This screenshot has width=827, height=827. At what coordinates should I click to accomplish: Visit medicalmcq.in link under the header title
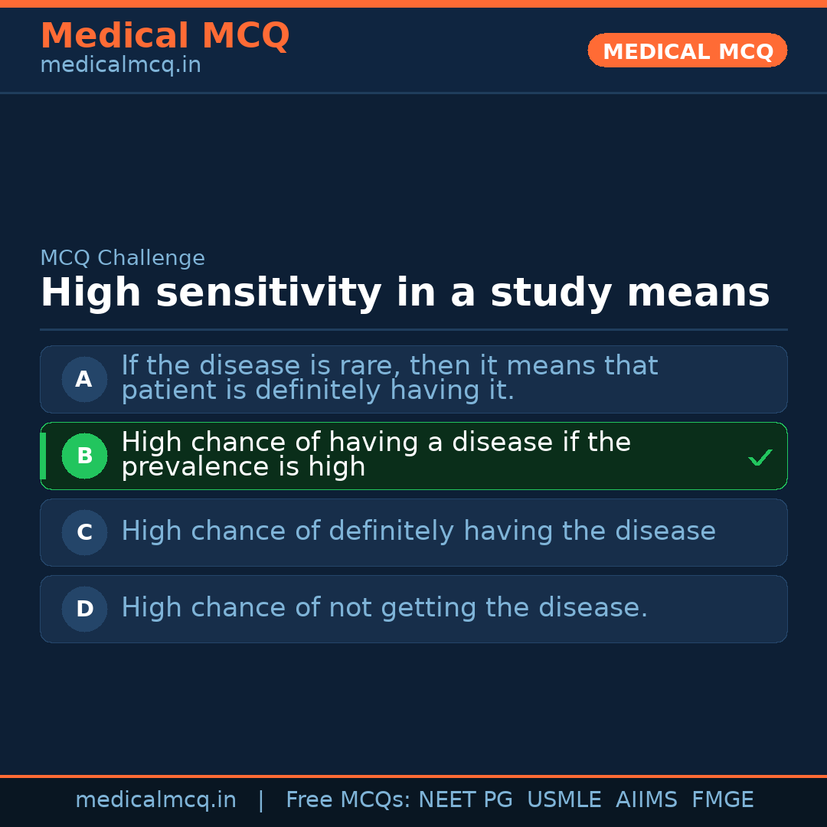(120, 65)
